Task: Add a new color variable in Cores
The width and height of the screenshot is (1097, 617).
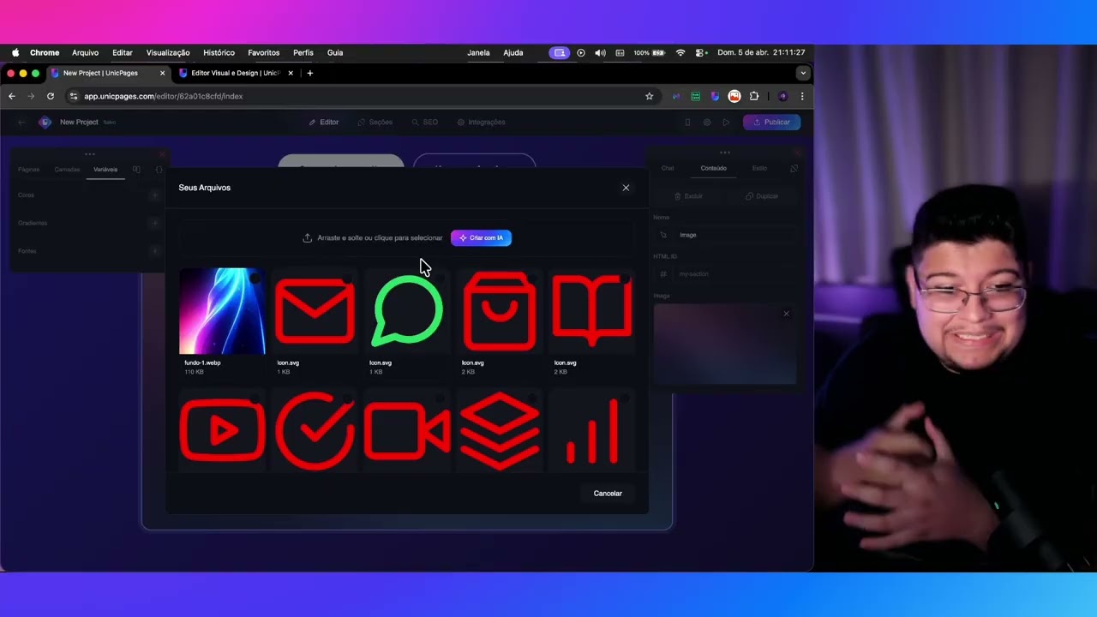Action: tap(155, 195)
